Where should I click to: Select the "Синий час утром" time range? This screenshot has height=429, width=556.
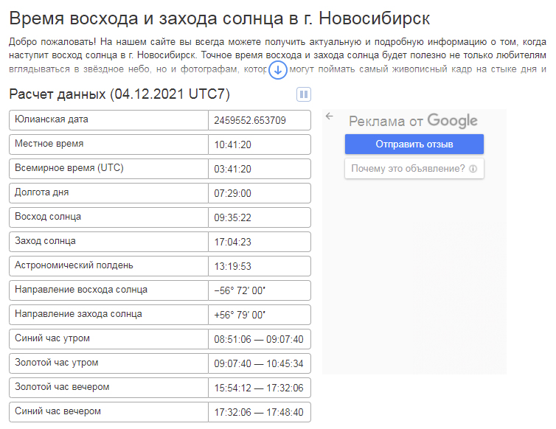pos(258,339)
